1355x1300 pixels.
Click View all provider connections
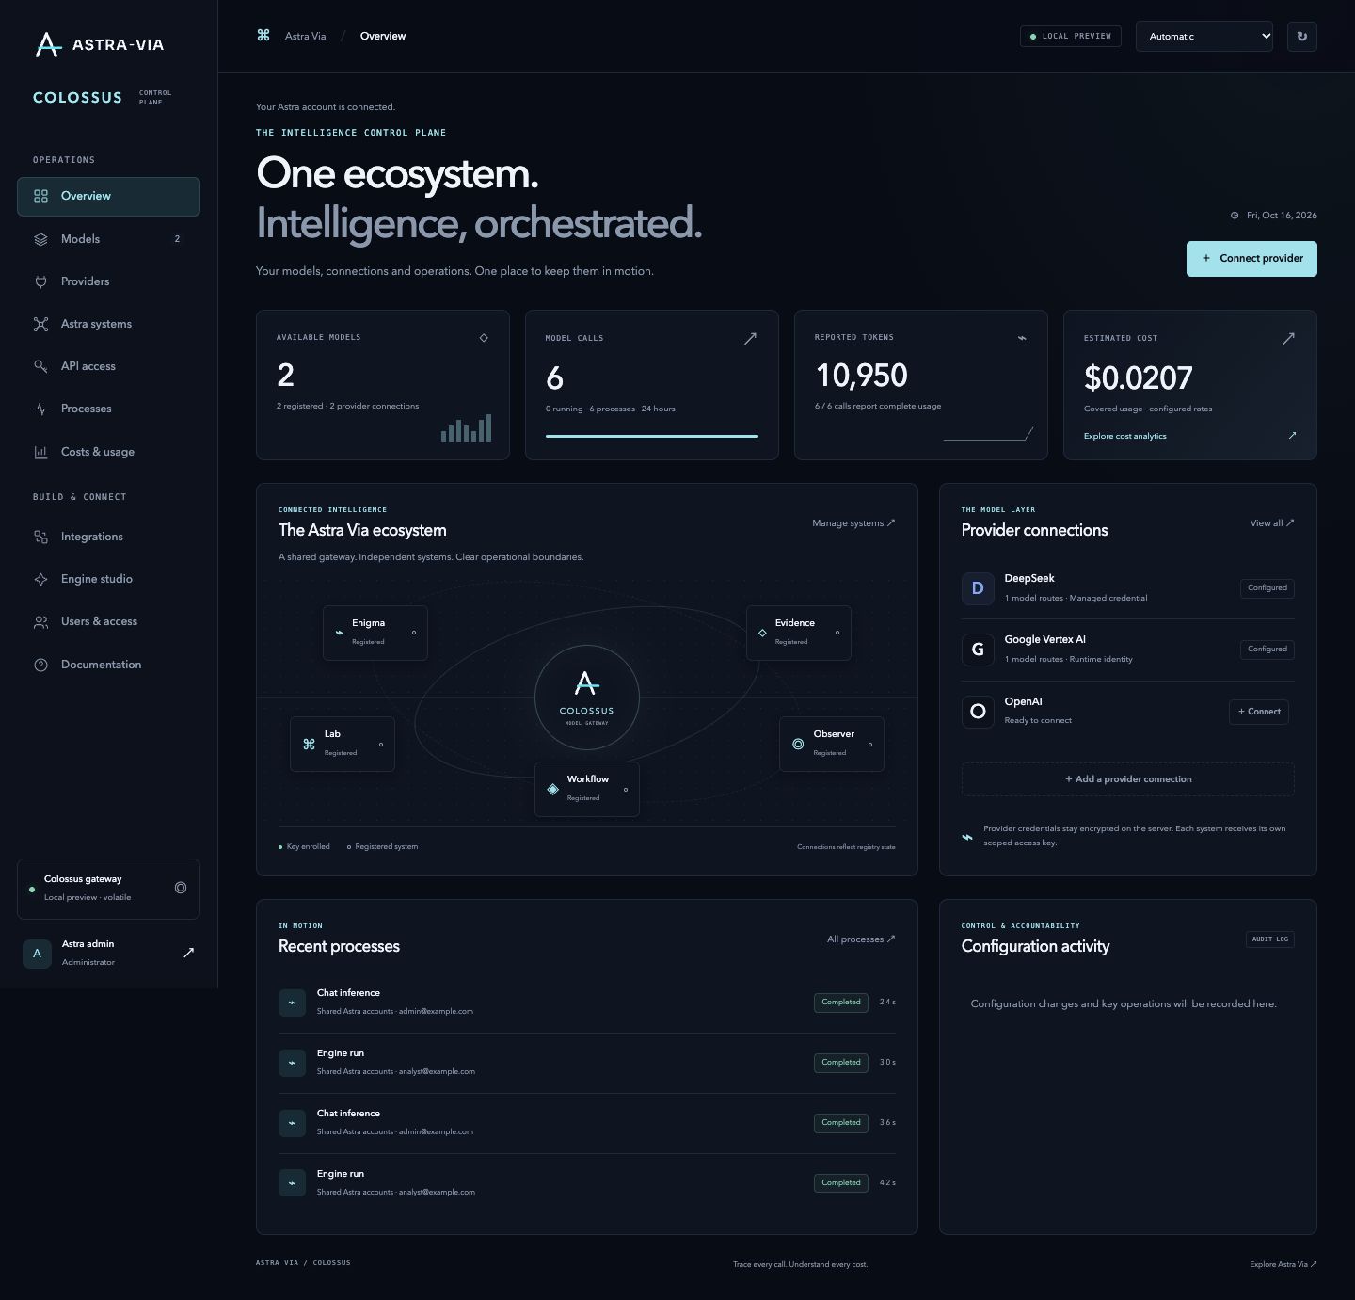1272,523
